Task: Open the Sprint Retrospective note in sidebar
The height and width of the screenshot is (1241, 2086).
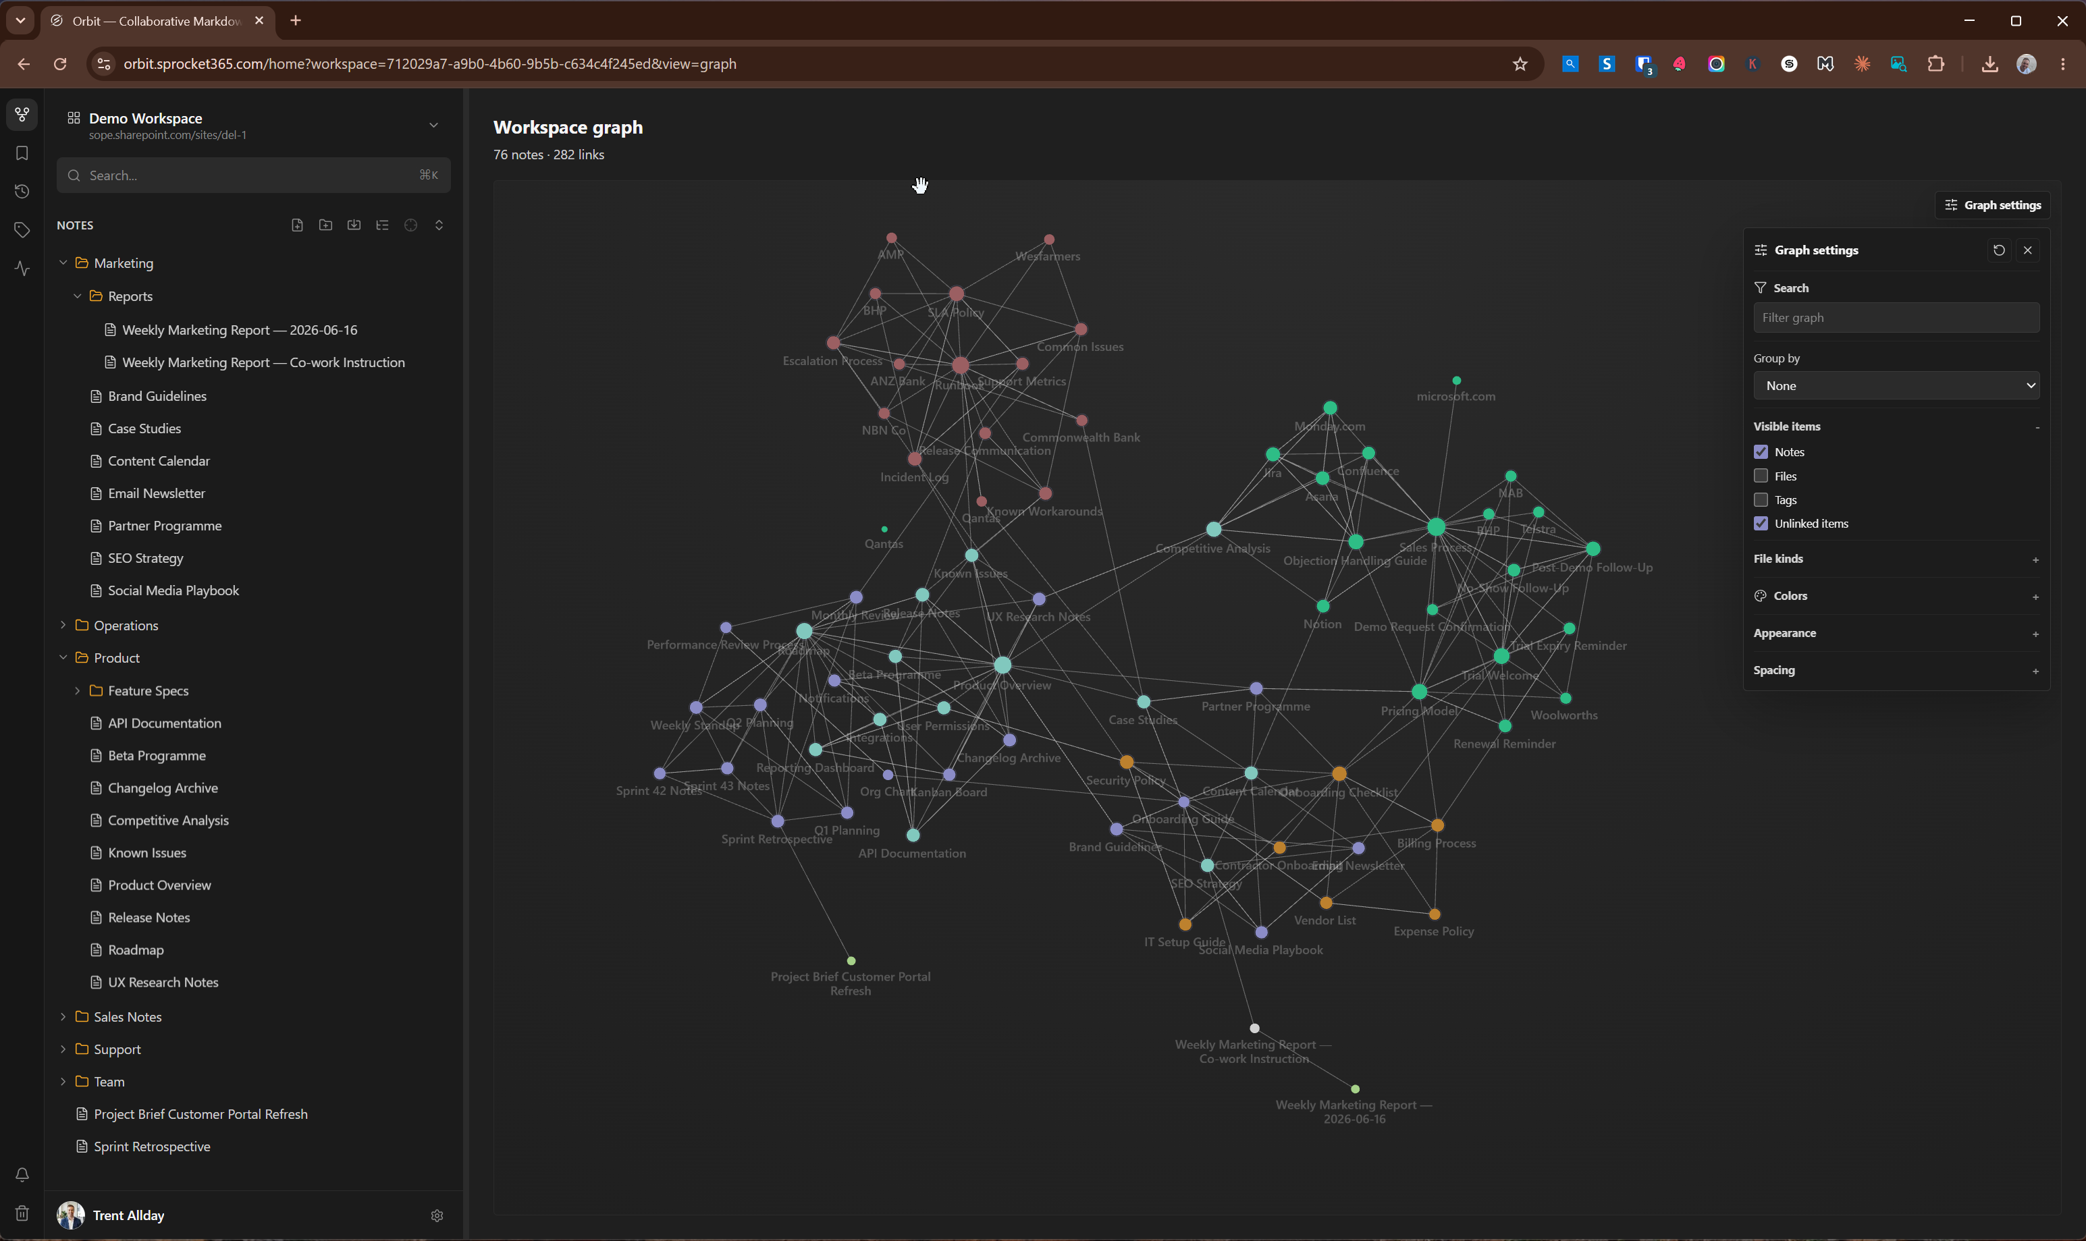Action: [x=152, y=1146]
